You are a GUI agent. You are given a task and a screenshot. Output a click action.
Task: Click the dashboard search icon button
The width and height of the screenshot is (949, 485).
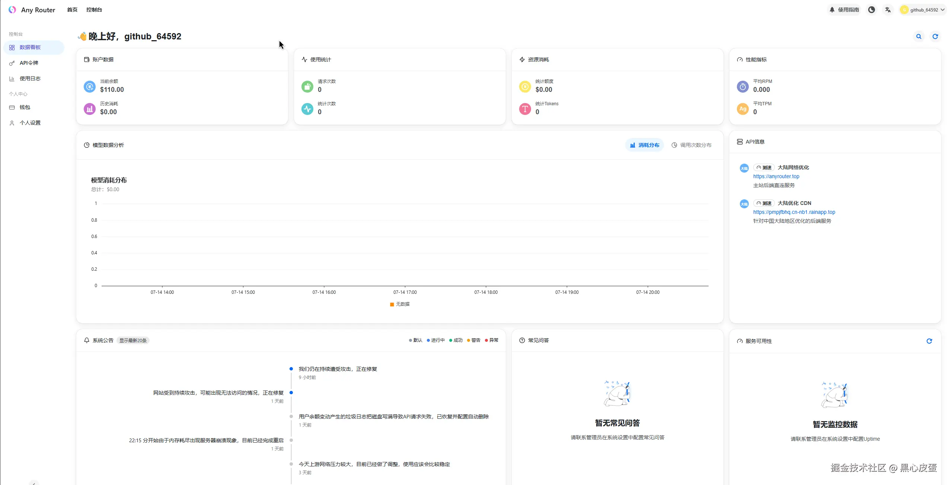[x=919, y=36]
